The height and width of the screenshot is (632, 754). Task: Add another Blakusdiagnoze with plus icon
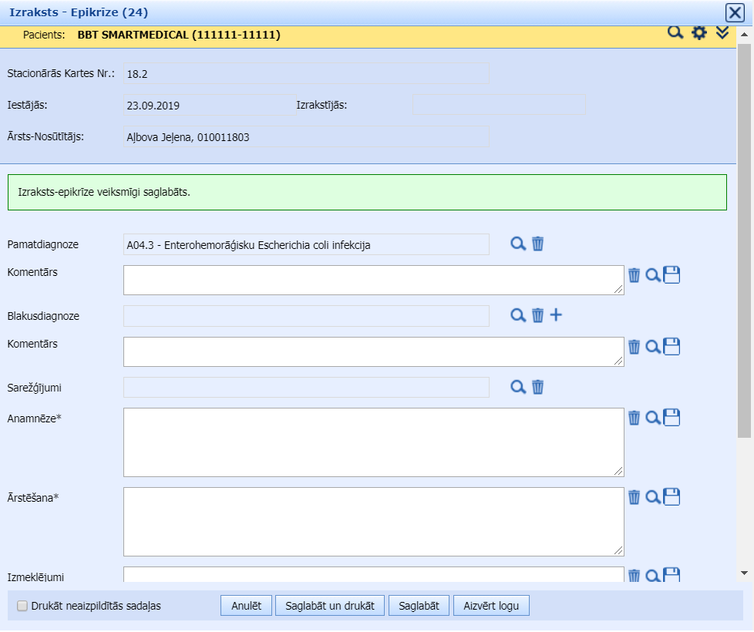point(556,315)
